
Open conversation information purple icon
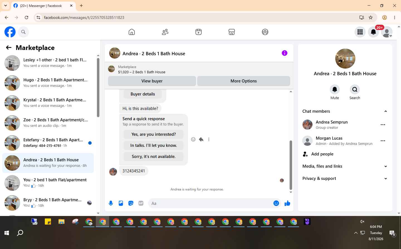(x=285, y=53)
